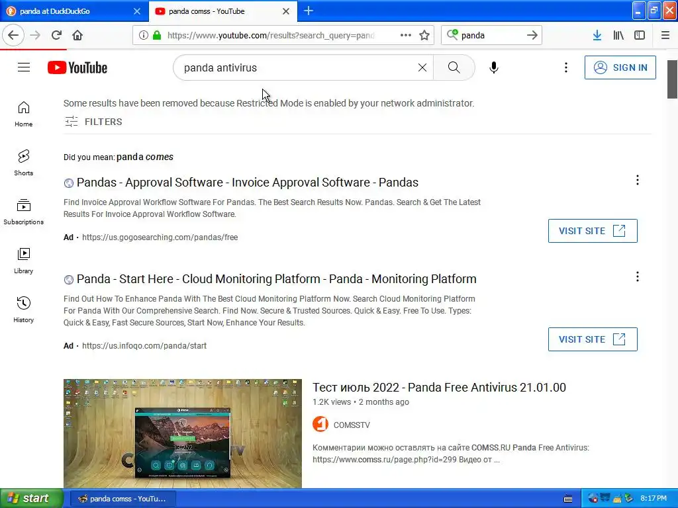
Task: Click the 'panda comes' suggestion link
Action: (145, 157)
